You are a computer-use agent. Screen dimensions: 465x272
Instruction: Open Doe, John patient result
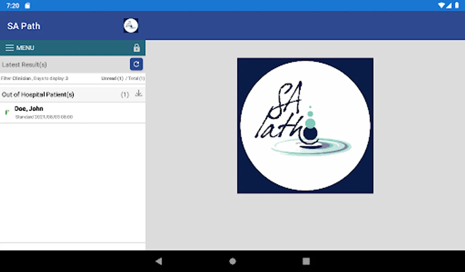[x=73, y=112]
